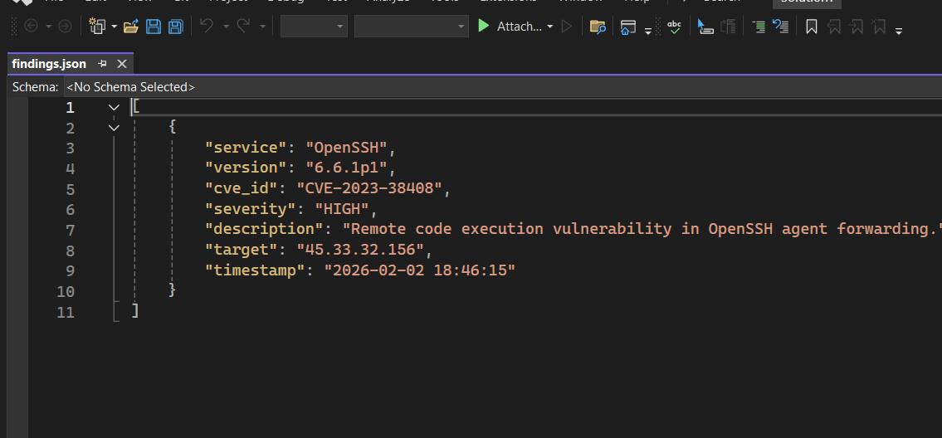Click the green indent lines icon
Viewport: 942px width, 438px height.
tap(759, 27)
